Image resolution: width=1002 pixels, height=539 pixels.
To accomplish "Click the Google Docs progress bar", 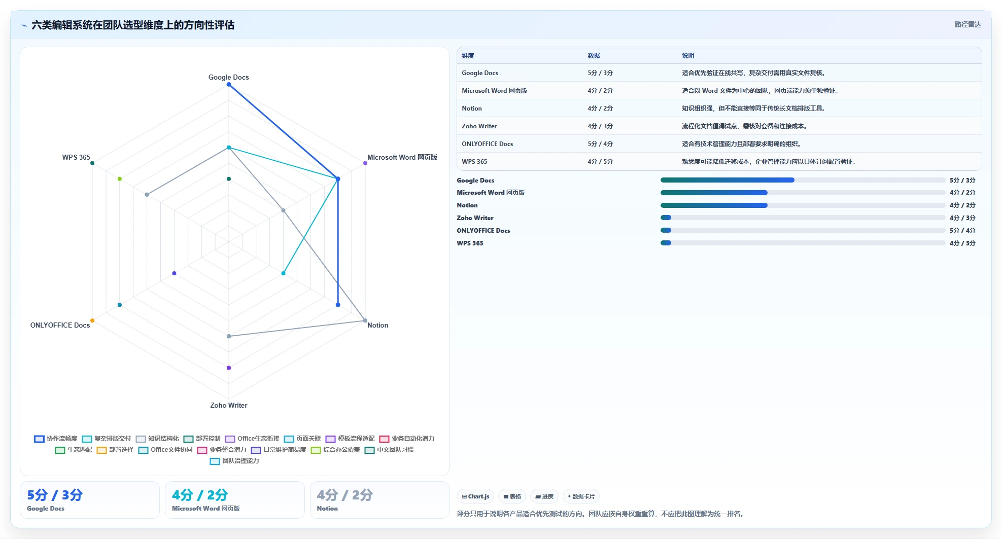I will [x=803, y=180].
